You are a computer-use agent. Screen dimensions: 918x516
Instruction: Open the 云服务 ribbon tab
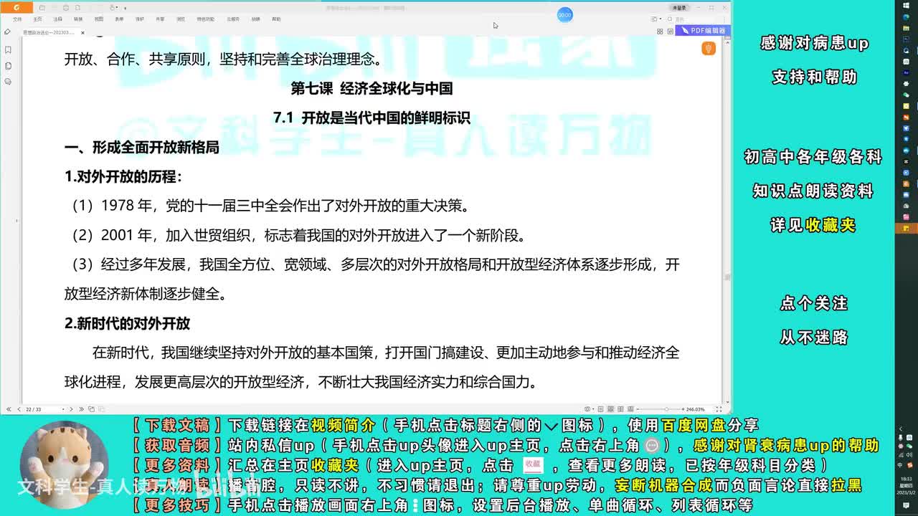(233, 19)
